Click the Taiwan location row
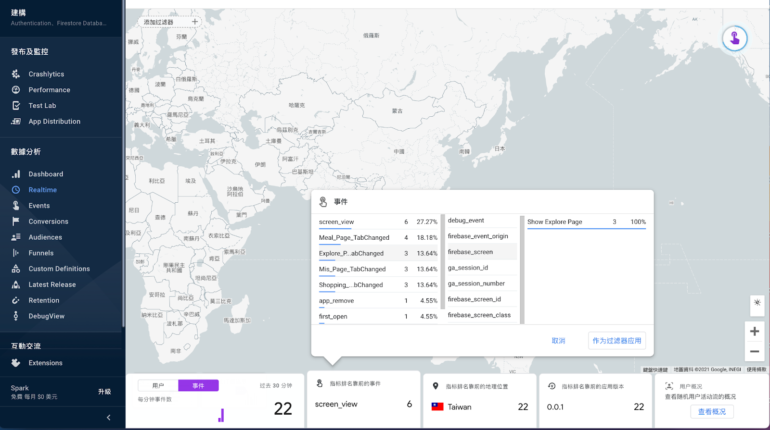This screenshot has width=770, height=430. tap(480, 407)
